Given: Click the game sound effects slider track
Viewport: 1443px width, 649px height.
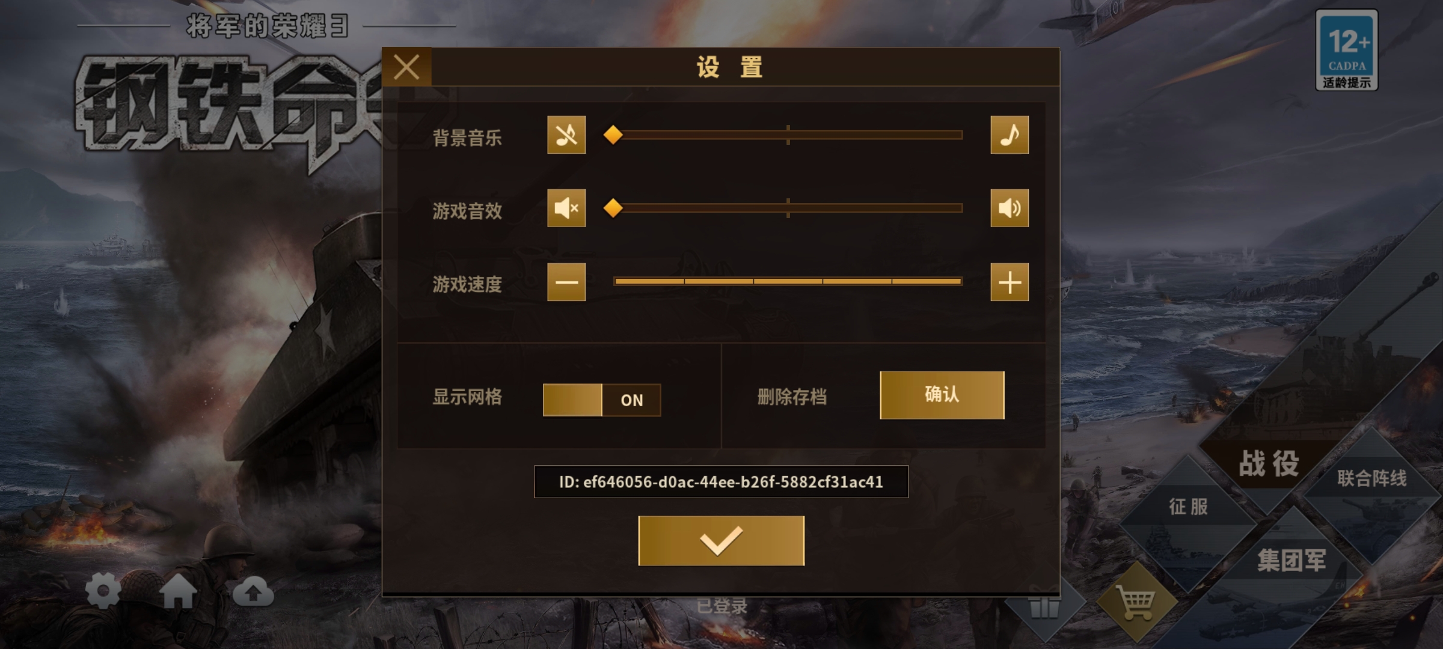Looking at the screenshot, I should (788, 209).
